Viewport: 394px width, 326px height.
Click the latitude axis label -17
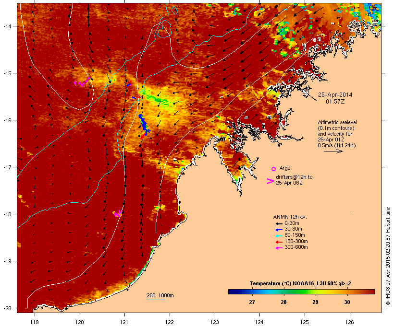7,167
